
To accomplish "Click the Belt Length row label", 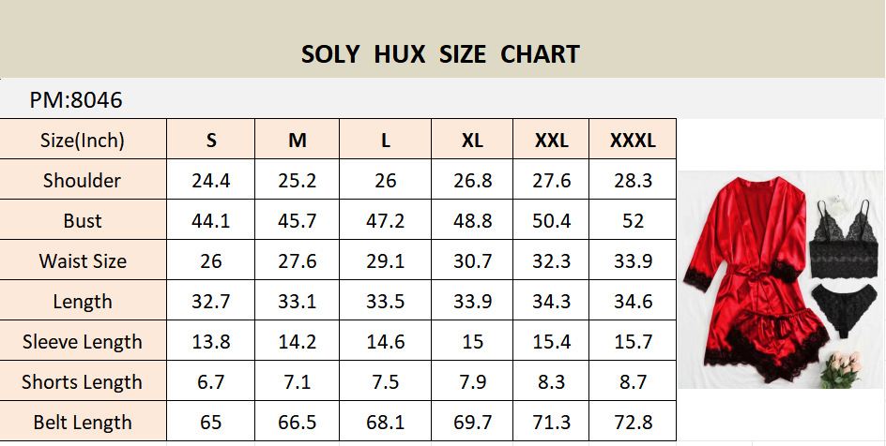I will (83, 423).
